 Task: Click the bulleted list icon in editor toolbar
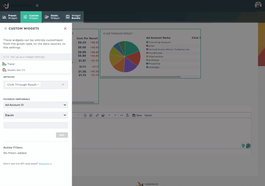click(x=85, y=115)
